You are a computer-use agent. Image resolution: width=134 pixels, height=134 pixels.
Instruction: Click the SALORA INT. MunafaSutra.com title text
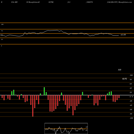click(x=119, y=2)
